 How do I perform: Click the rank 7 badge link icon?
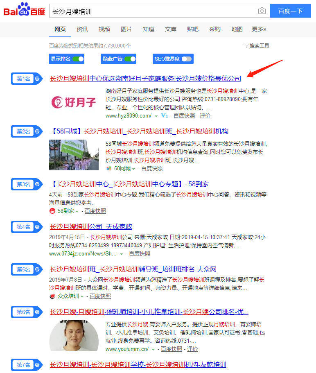click(37, 365)
